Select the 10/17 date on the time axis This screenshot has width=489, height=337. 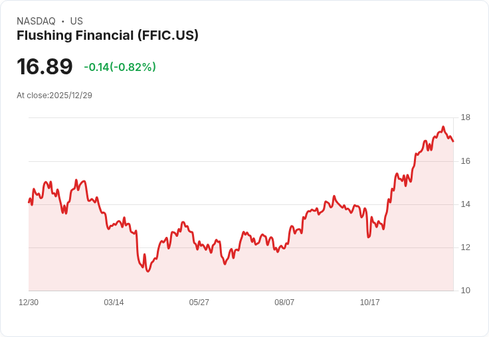(369, 303)
